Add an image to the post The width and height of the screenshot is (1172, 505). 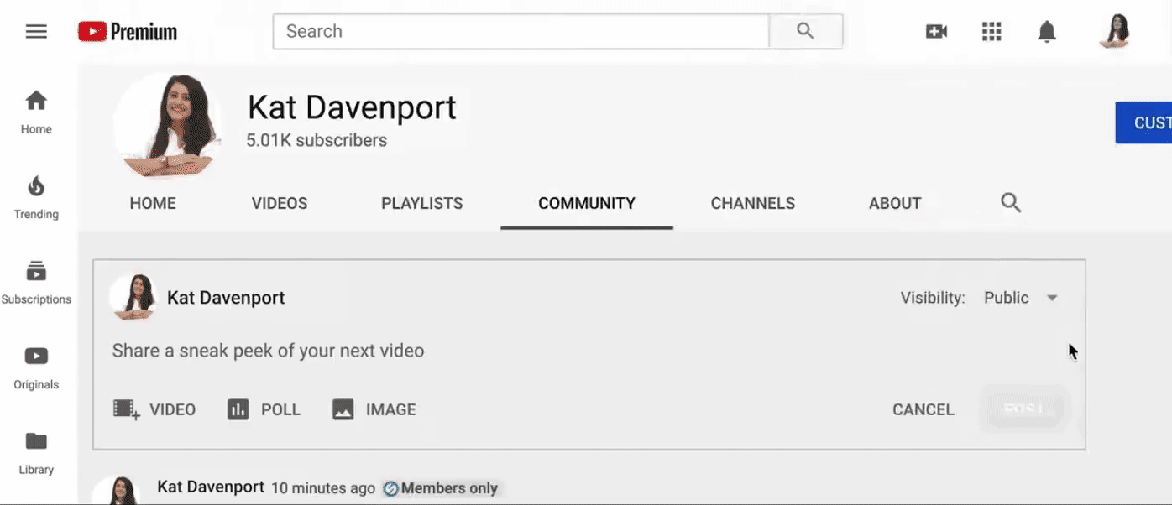(374, 409)
